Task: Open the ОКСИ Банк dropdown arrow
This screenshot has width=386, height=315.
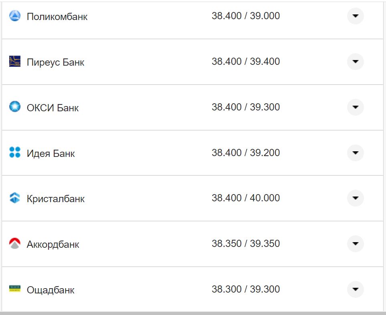Action: (355, 107)
